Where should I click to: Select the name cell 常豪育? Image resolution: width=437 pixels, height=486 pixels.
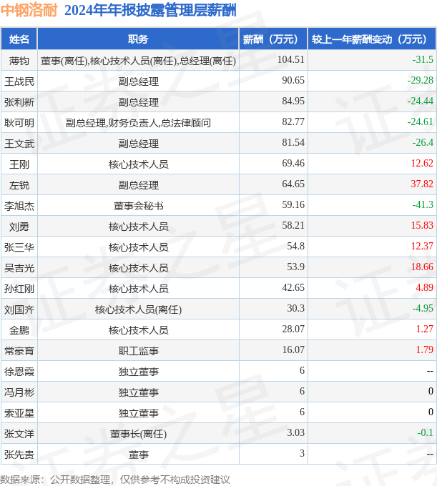tap(19, 352)
